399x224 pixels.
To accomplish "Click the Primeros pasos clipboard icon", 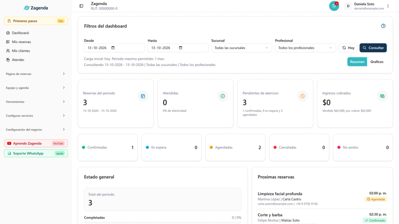I will pyautogui.click(x=9, y=21).
